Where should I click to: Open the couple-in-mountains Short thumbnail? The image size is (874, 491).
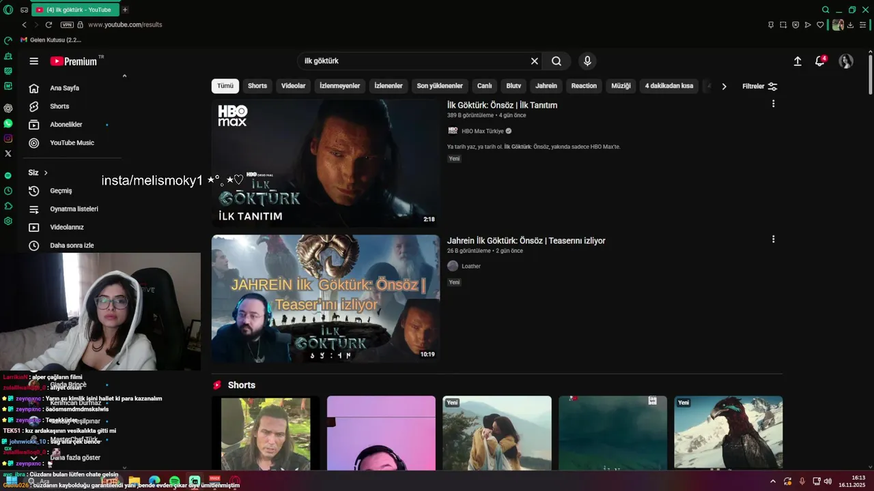click(x=497, y=432)
